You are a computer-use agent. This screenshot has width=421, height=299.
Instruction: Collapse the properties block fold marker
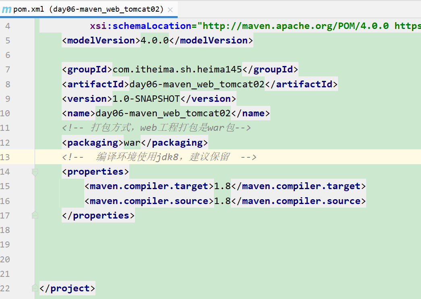pyautogui.click(x=35, y=172)
